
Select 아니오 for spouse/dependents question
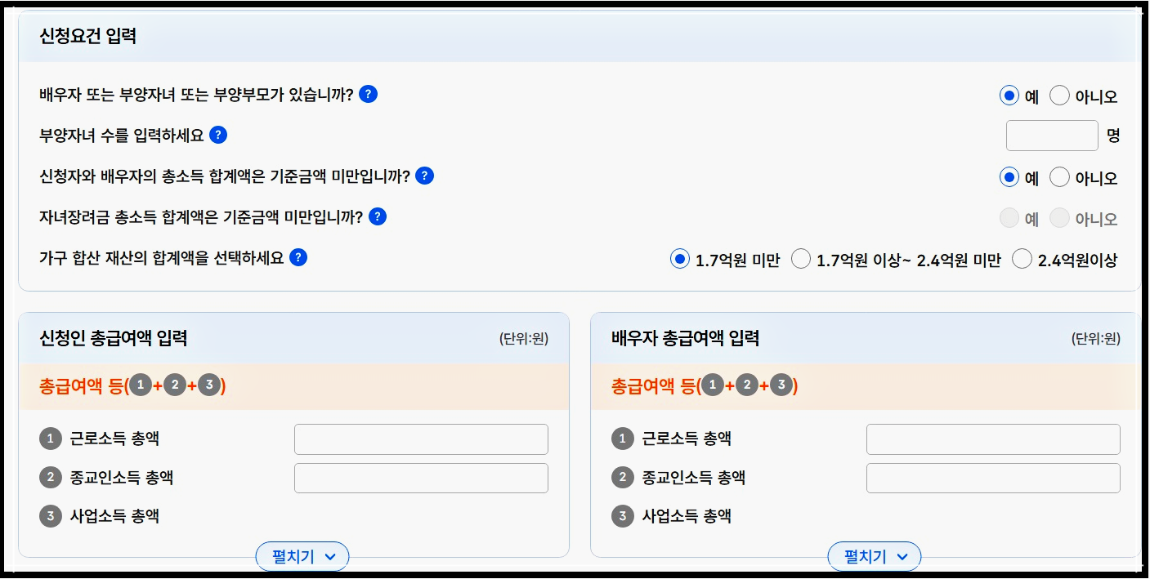tap(1059, 95)
